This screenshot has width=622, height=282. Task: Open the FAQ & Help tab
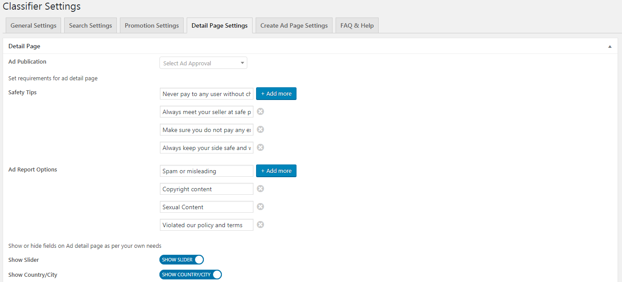click(x=357, y=25)
